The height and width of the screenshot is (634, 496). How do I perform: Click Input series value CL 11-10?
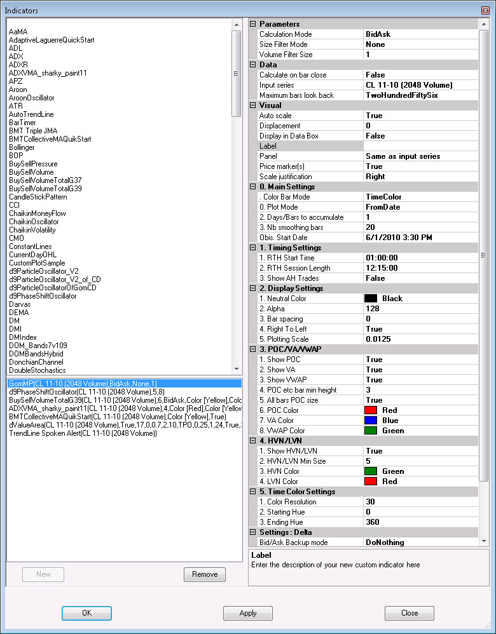coord(421,85)
